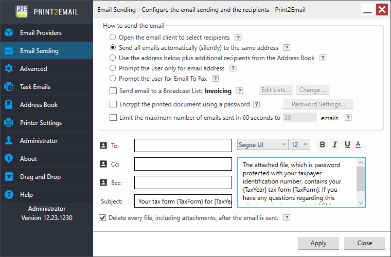The height and width of the screenshot is (257, 391).
Task: Click help icon for encrypt document option
Action: pyautogui.click(x=256, y=104)
